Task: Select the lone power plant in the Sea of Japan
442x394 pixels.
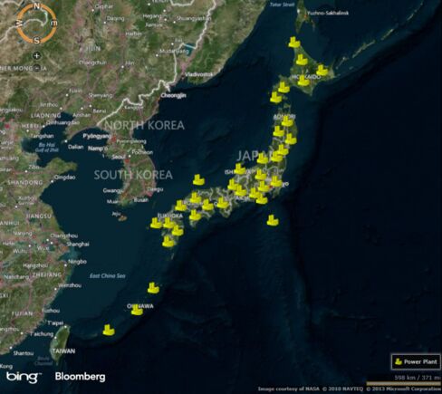Action: click(198, 179)
